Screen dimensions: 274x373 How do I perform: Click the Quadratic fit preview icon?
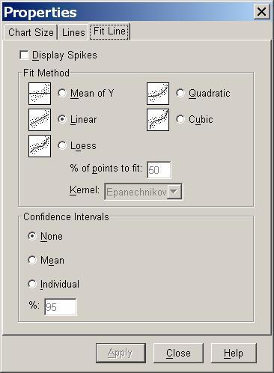click(x=158, y=94)
